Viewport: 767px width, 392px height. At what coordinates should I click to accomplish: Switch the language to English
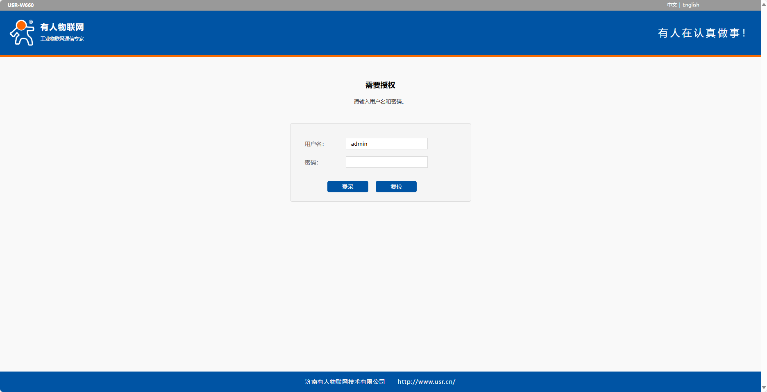691,5
